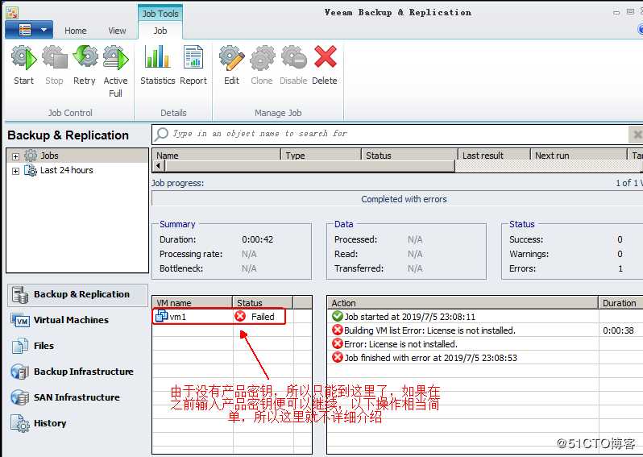The height and width of the screenshot is (457, 643).
Task: Click the 0:00:42 summary duration value
Action: click(258, 239)
